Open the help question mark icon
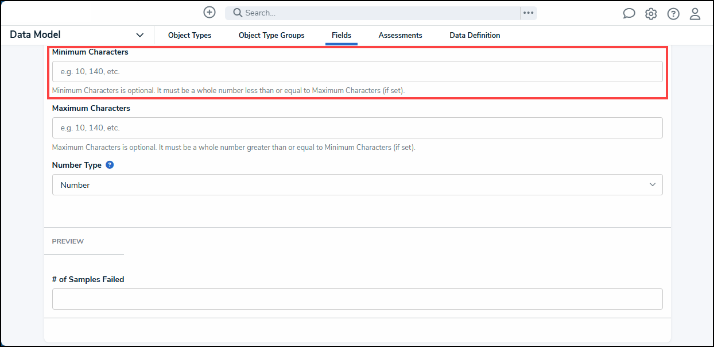This screenshot has height=347, width=714. (x=673, y=14)
